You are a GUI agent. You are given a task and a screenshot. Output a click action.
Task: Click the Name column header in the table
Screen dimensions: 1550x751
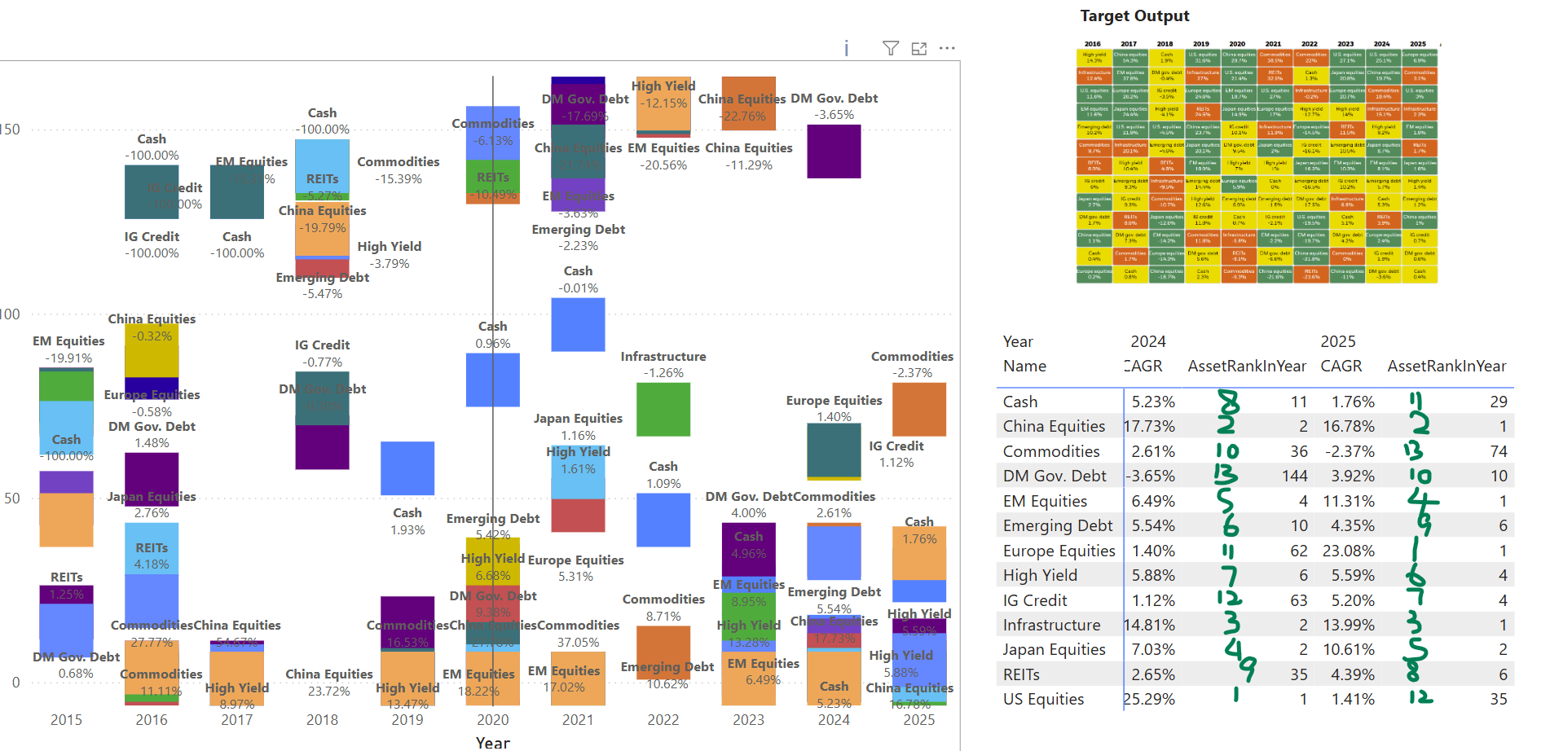[x=1024, y=366]
